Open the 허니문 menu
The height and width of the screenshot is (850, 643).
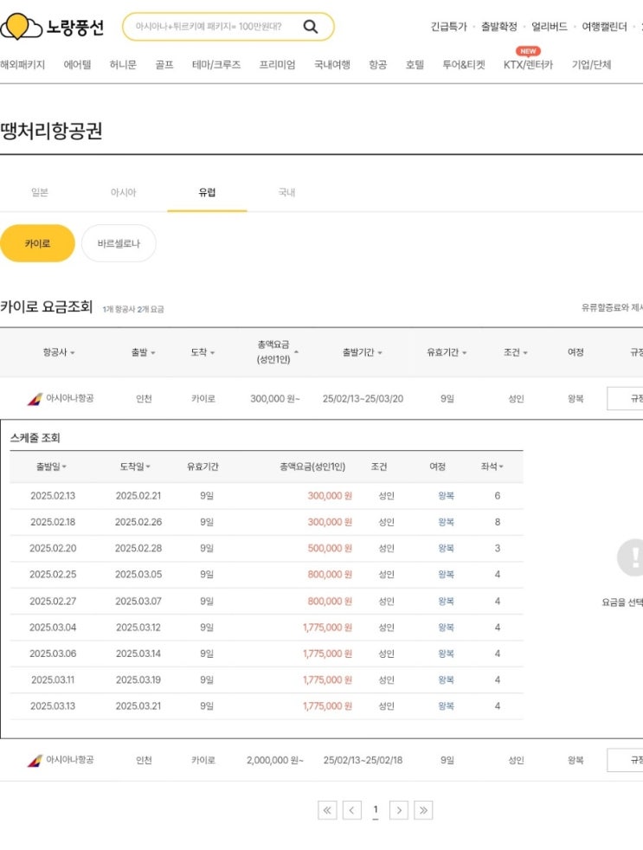click(x=123, y=65)
